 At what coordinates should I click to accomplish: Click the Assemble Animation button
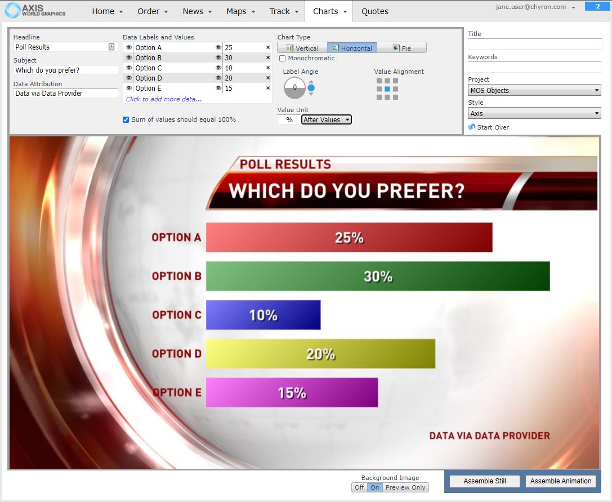pos(560,481)
